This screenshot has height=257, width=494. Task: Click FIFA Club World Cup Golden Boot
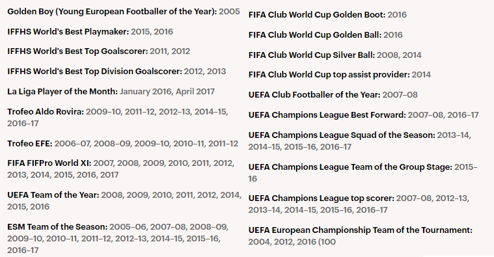pos(316,15)
